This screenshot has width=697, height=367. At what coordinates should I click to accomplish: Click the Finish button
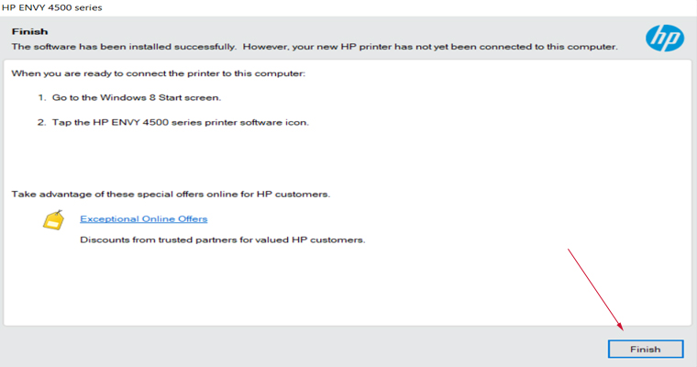(x=645, y=349)
